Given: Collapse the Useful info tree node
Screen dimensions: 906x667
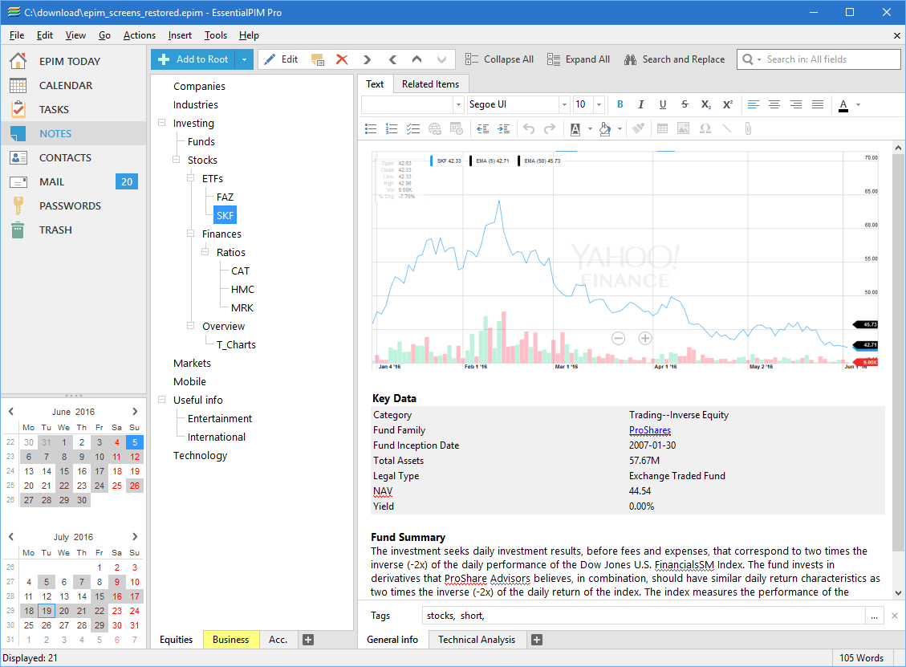Looking at the screenshot, I should tap(162, 400).
